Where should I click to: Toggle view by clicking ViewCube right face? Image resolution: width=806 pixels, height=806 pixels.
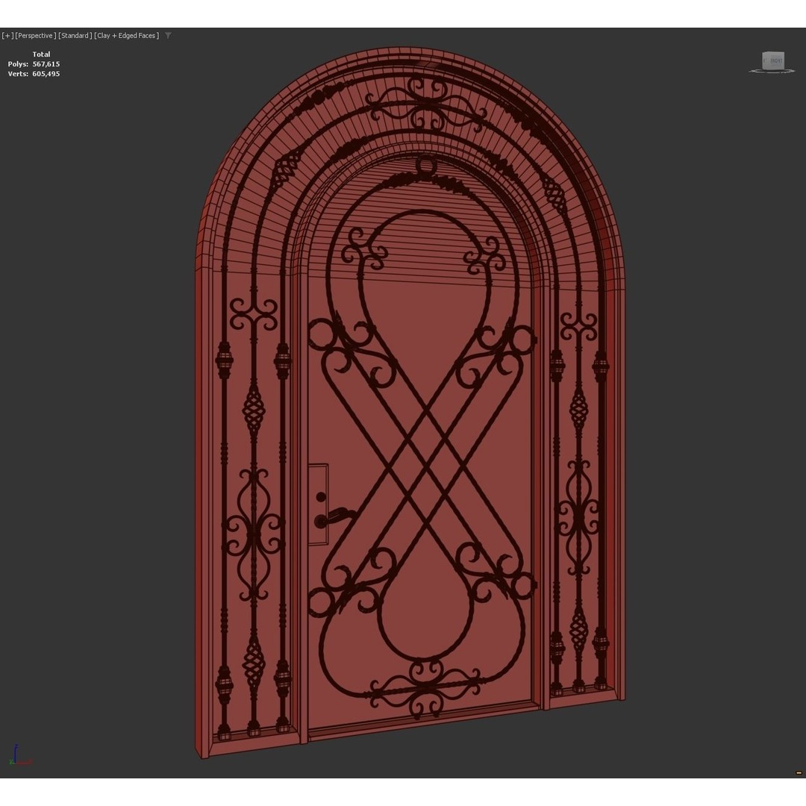pos(784,62)
